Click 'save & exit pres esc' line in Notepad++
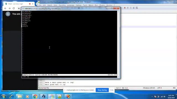The height and width of the screenshot is (99, 177). coord(59,82)
